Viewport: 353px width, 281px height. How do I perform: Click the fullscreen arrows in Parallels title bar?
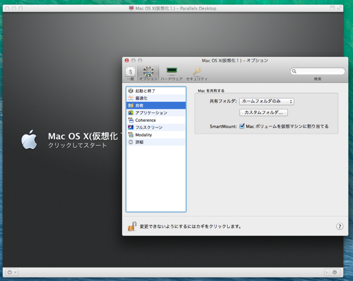click(x=339, y=8)
